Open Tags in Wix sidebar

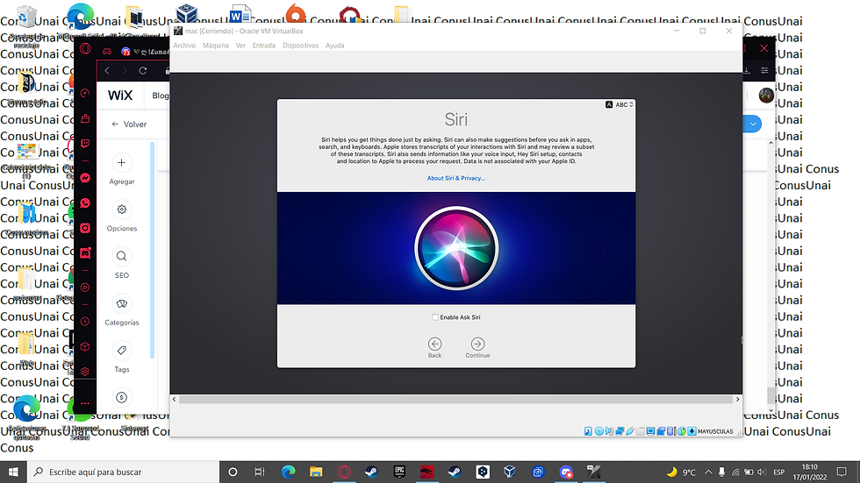point(122,351)
